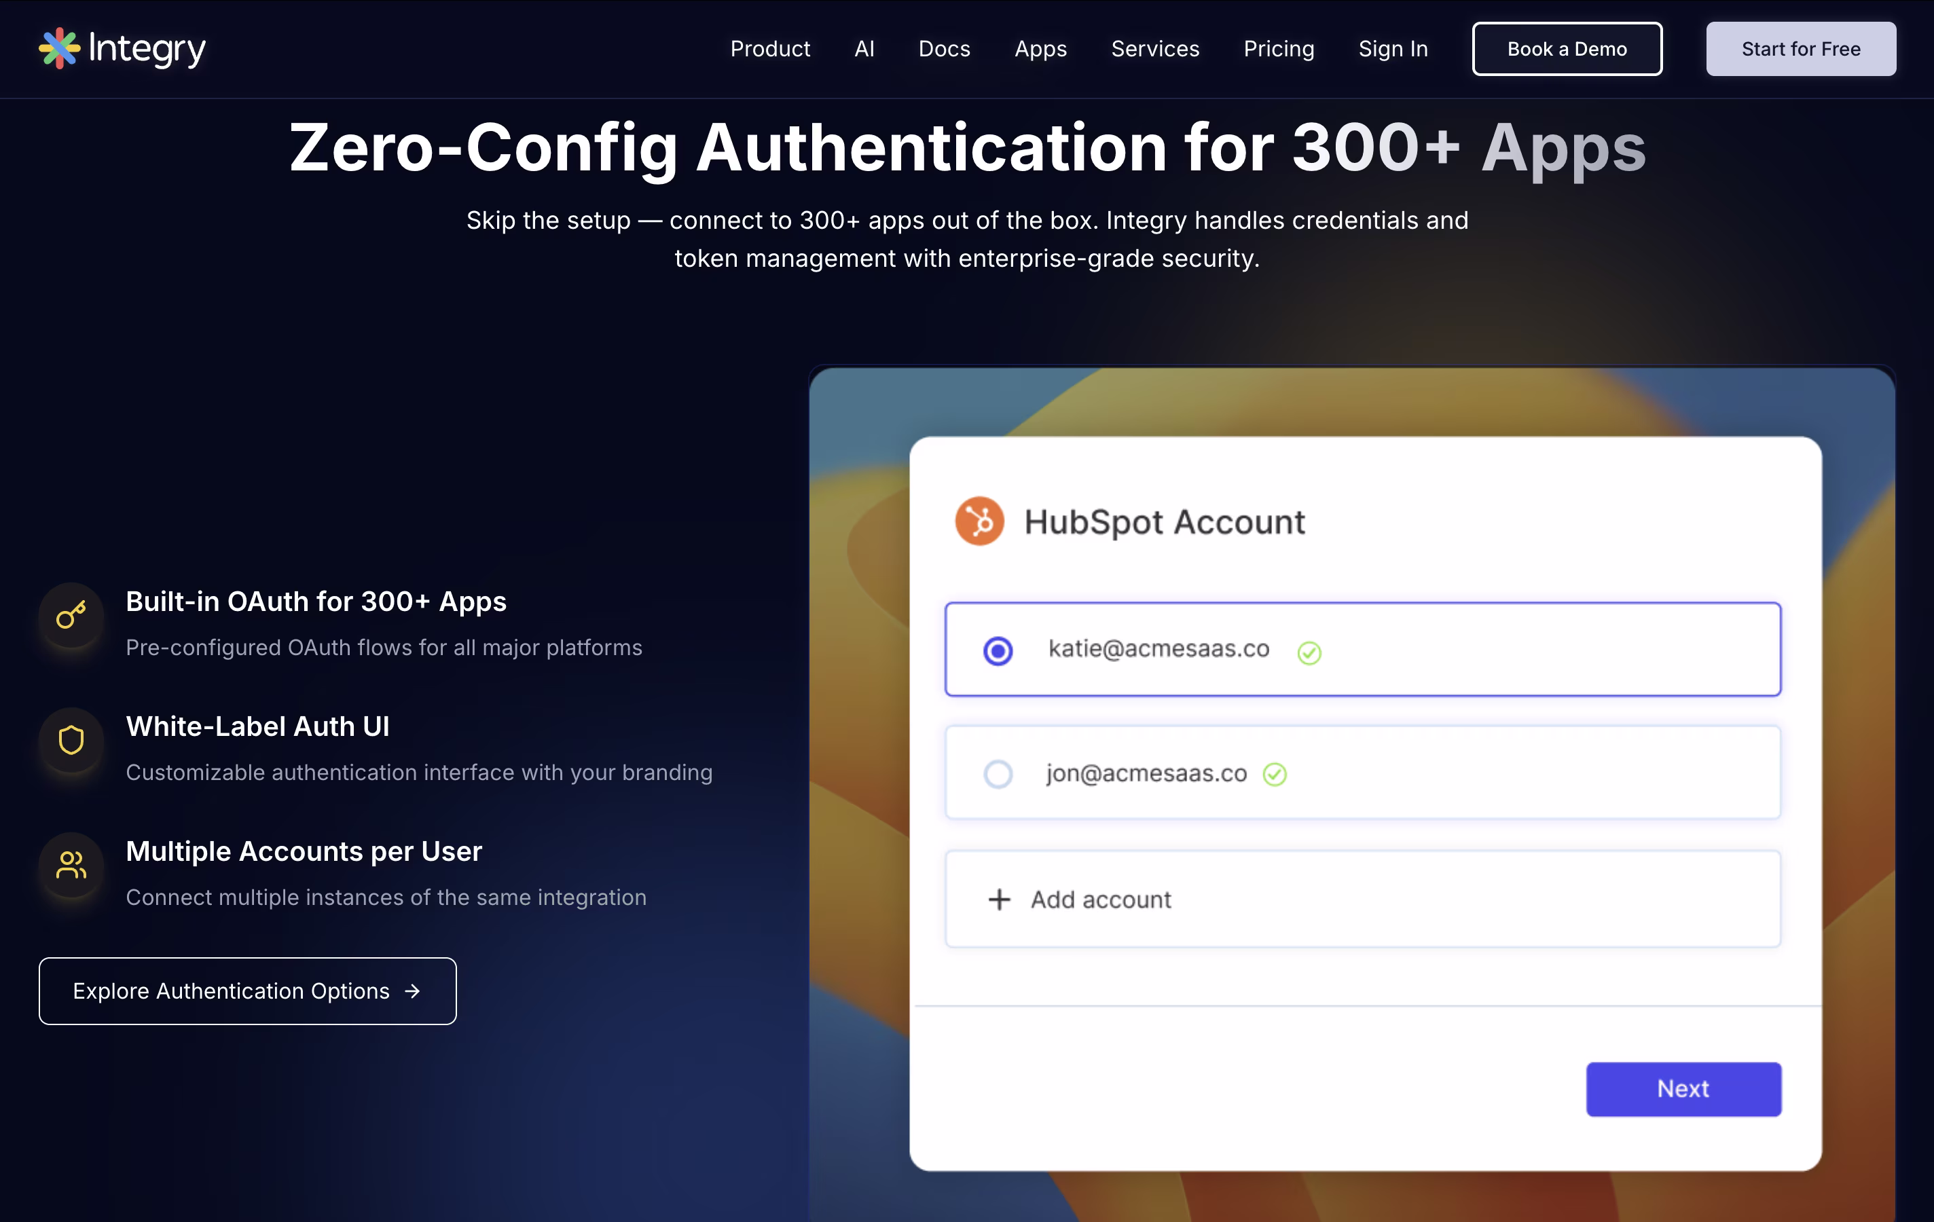
Task: Click the arrow in Explore Authentication Options
Action: point(413,990)
